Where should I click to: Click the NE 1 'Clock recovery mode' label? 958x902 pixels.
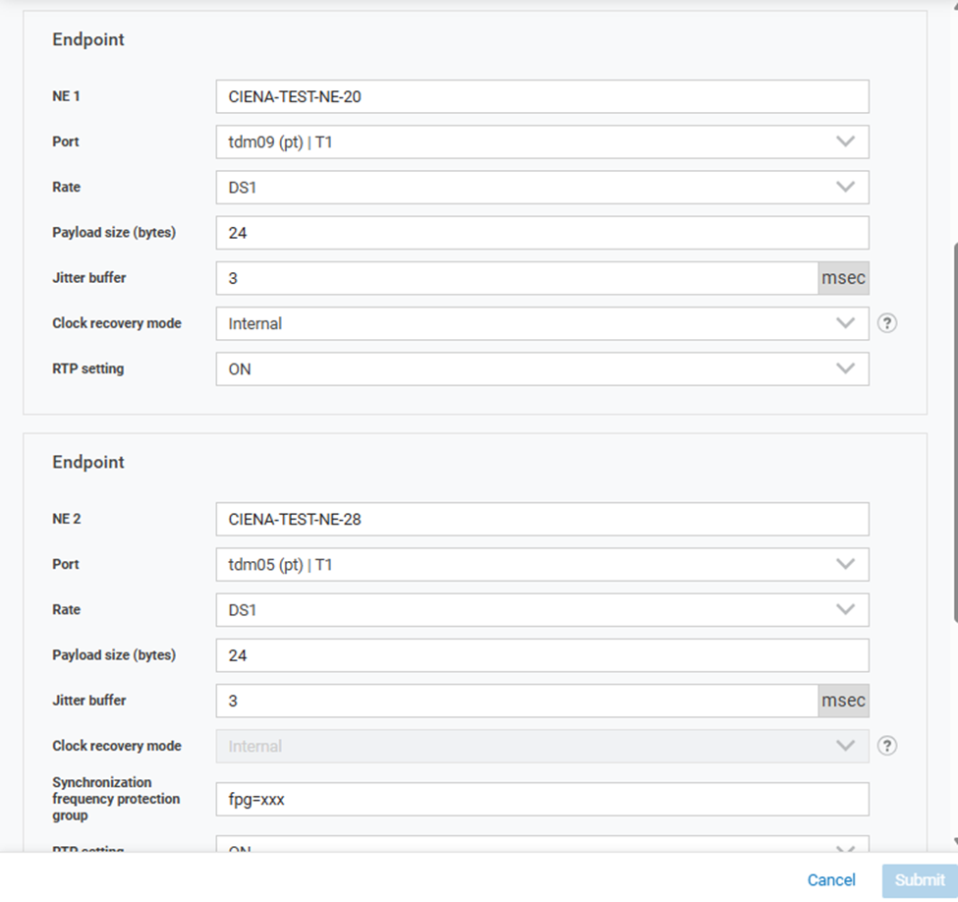coord(117,323)
